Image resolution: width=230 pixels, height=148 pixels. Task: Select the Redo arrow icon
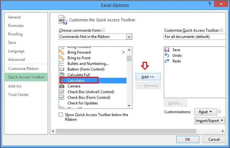click(x=167, y=61)
